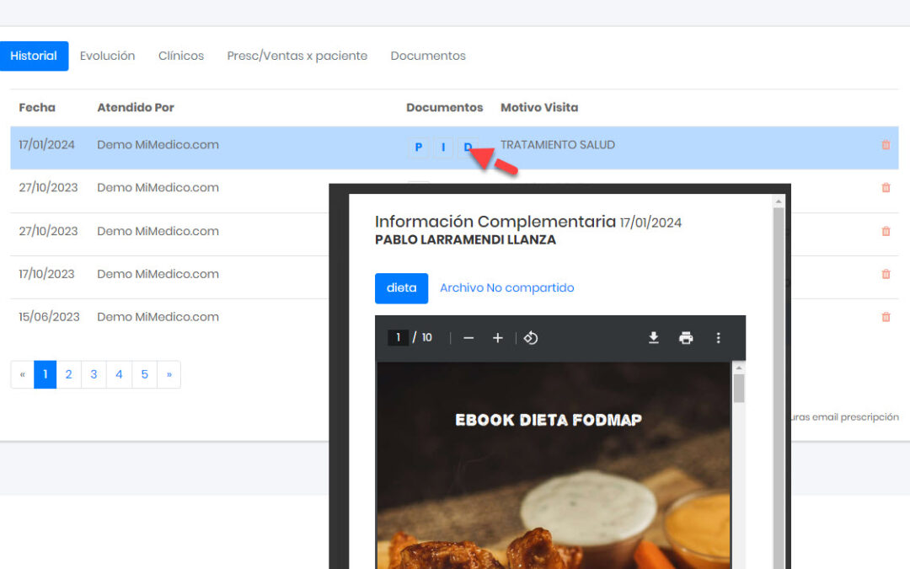The image size is (910, 569).
Task: Go to next pagination page
Action: (169, 374)
